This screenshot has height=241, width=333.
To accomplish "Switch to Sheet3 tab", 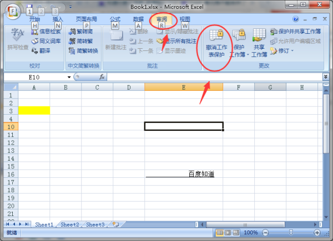I will pos(95,224).
